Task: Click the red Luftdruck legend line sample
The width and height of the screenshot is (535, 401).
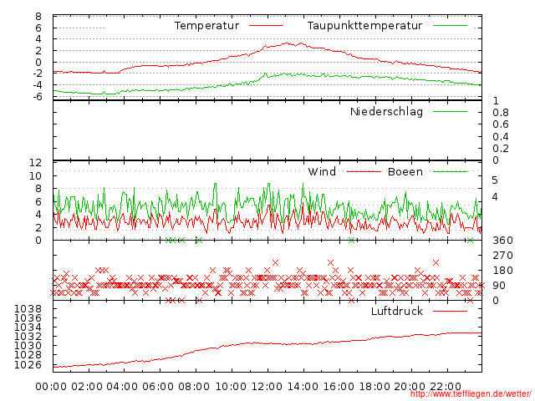Action: coord(450,311)
